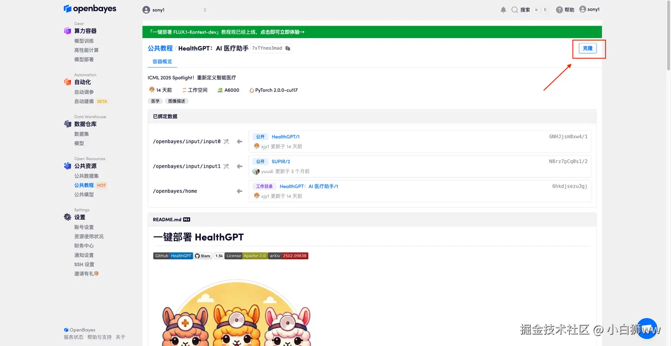Click the 医学 tag

155,101
